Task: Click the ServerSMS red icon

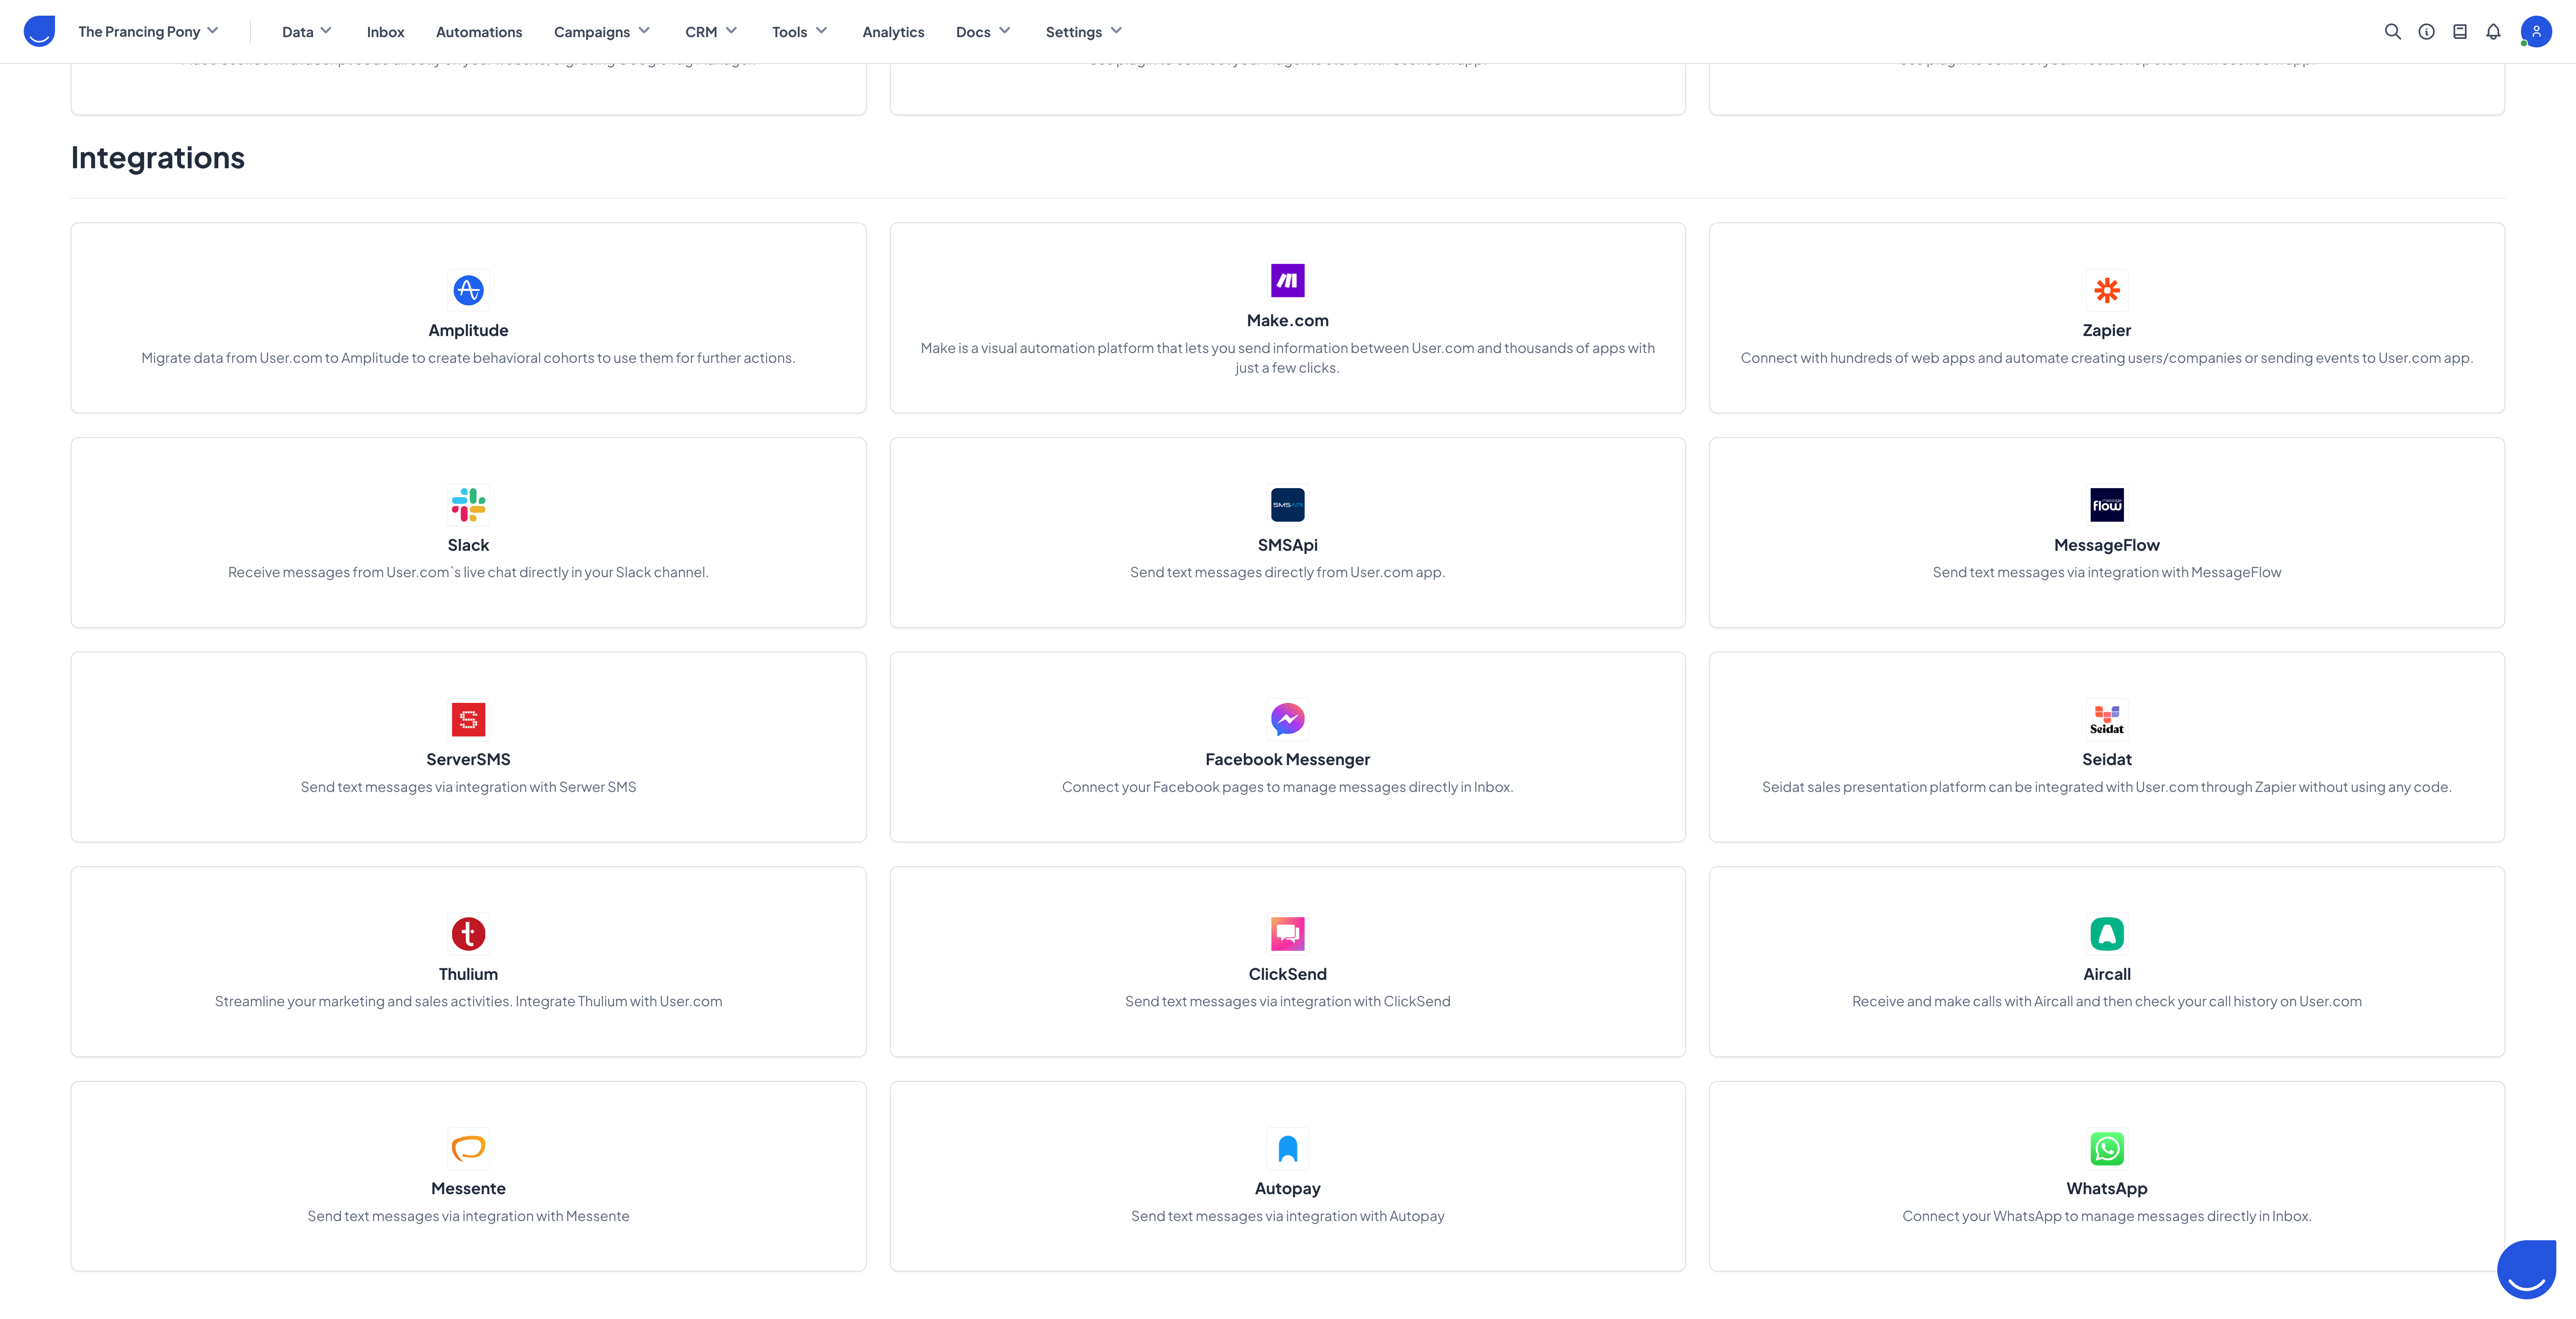Action: pyautogui.click(x=468, y=719)
